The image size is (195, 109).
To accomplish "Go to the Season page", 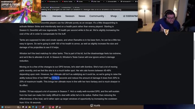I will [x=70, y=16].
